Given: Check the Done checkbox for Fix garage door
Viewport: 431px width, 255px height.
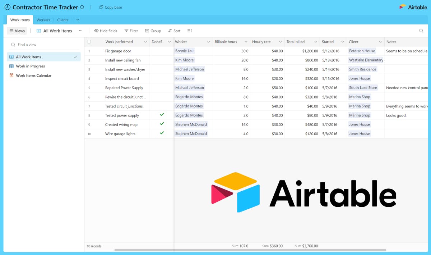Looking at the screenshot, I should [161, 51].
